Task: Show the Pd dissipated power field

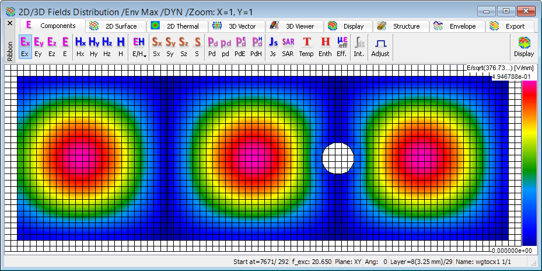Action: [x=212, y=47]
